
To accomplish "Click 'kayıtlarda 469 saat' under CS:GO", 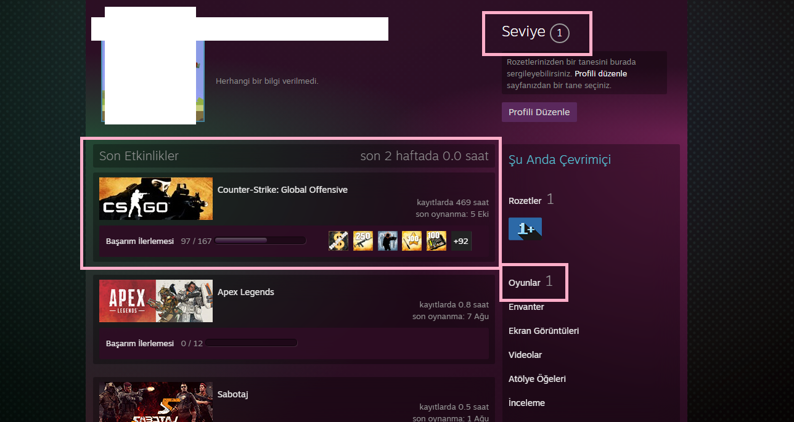I will 452,202.
